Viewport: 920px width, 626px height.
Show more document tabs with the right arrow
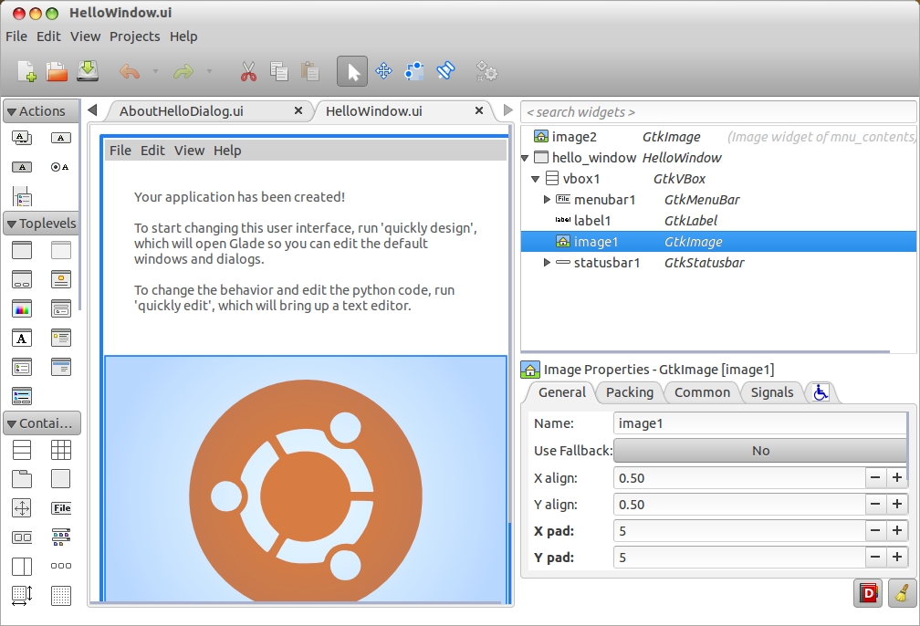click(508, 110)
